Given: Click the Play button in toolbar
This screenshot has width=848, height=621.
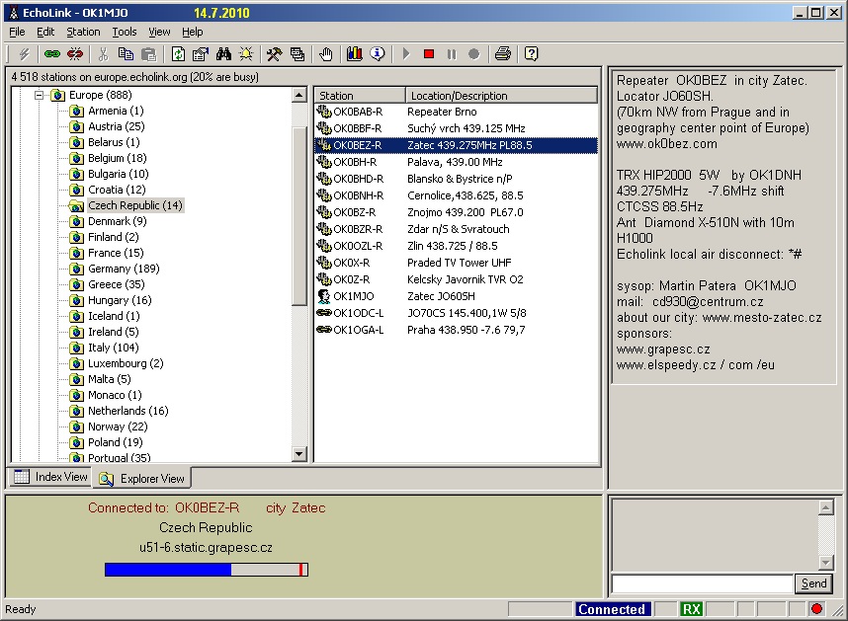Looking at the screenshot, I should (406, 54).
